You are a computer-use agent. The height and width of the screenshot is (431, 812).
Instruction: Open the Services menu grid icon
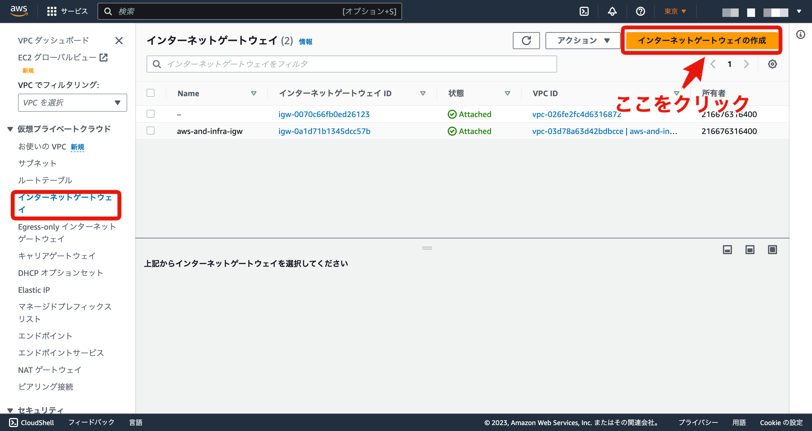[x=52, y=11]
